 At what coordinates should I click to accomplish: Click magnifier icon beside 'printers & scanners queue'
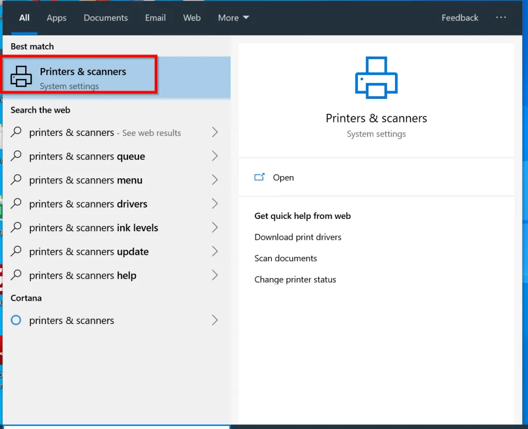tap(16, 156)
